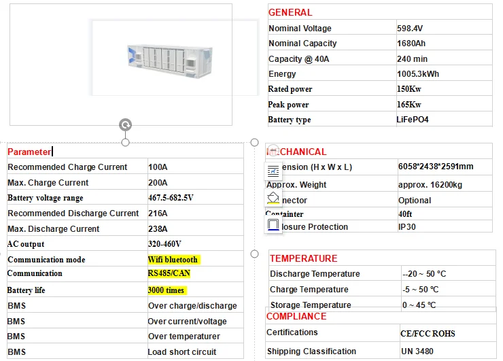Click the red 'Parameter' heading text
The image size is (503, 361).
click(29, 152)
